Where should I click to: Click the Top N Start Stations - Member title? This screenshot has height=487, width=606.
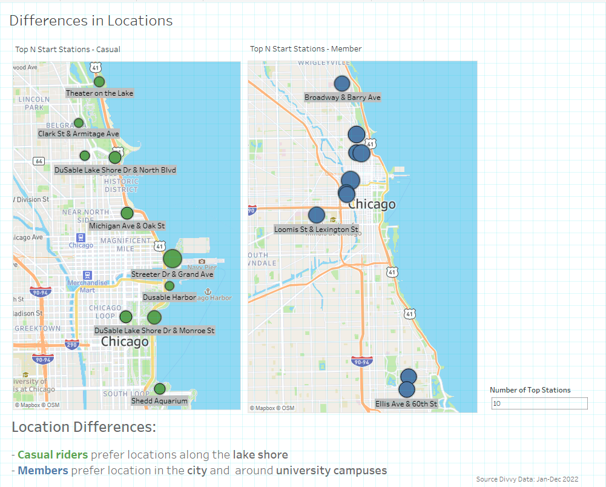pyautogui.click(x=306, y=48)
